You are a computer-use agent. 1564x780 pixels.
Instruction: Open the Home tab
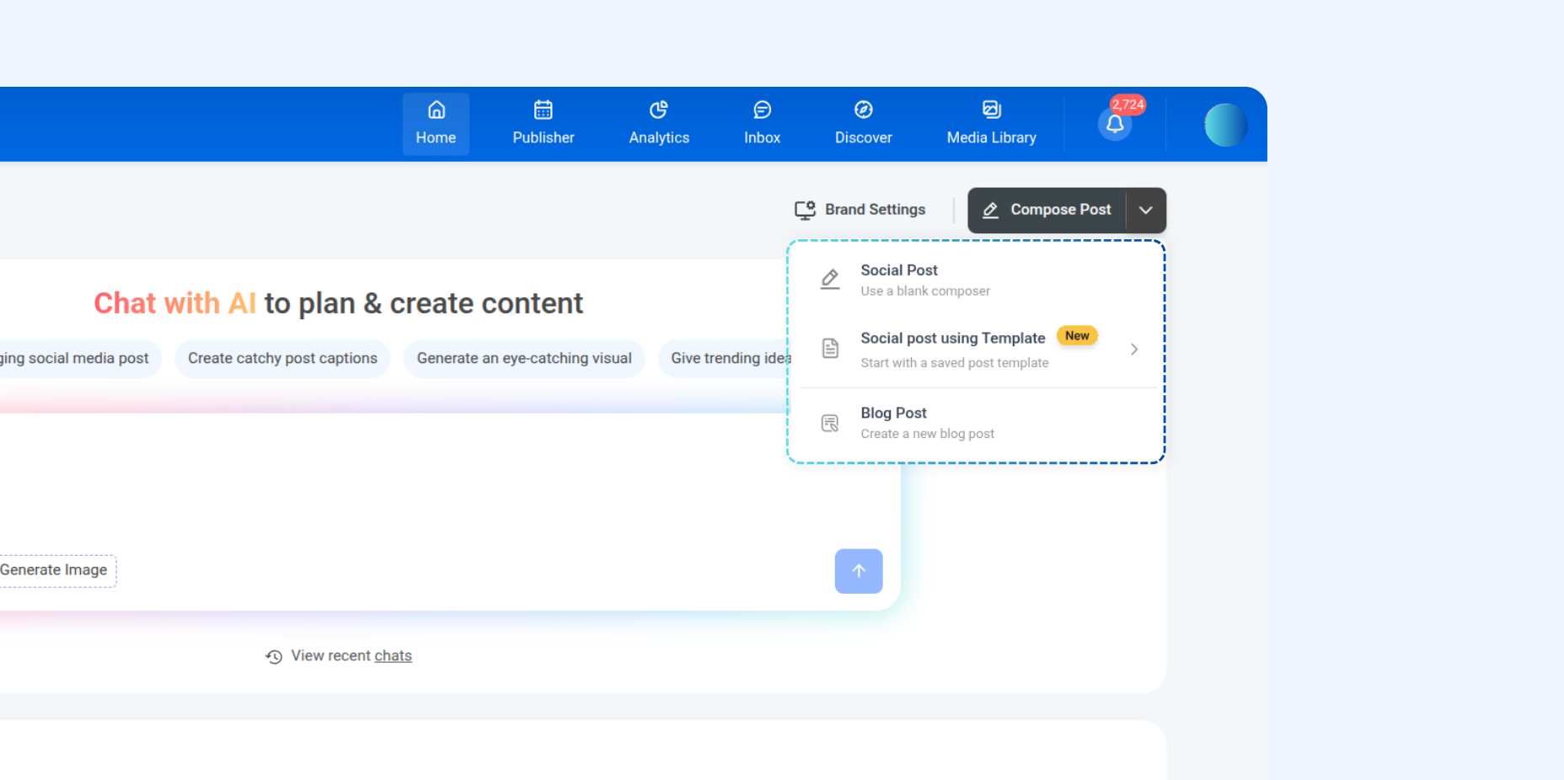[x=436, y=124]
